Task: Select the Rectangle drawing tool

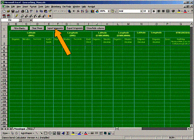Action: coord(46,133)
